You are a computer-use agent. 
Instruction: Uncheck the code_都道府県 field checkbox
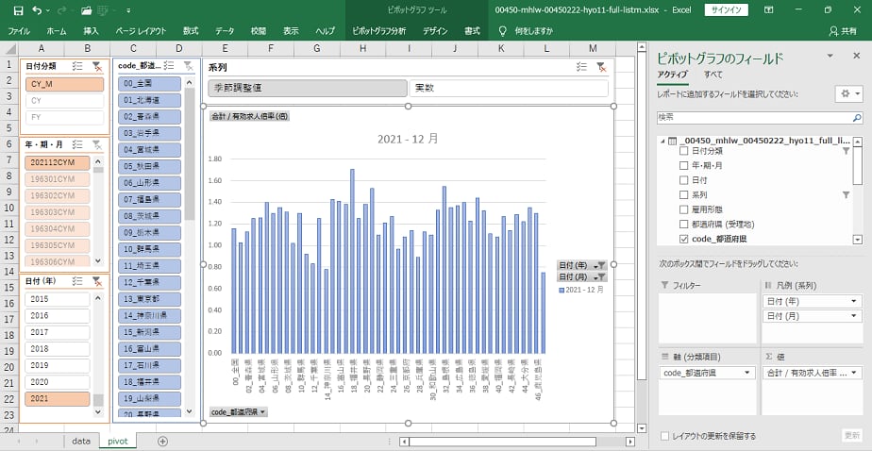coord(684,240)
